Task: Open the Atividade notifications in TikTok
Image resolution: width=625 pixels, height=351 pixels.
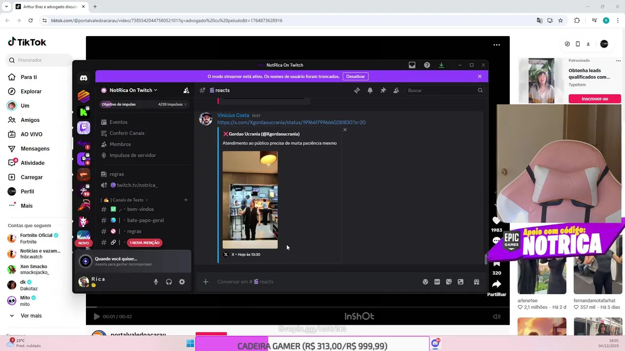Action: tap(32, 163)
